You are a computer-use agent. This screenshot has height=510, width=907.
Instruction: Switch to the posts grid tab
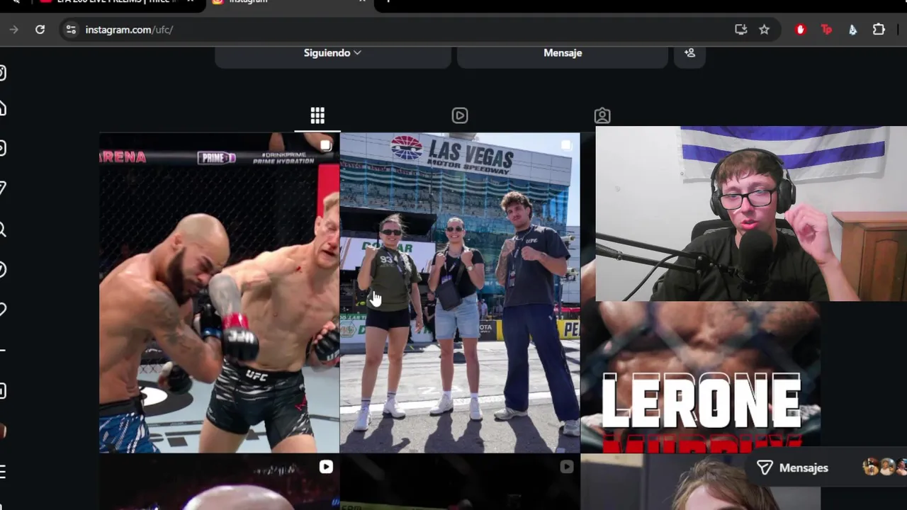(x=317, y=115)
